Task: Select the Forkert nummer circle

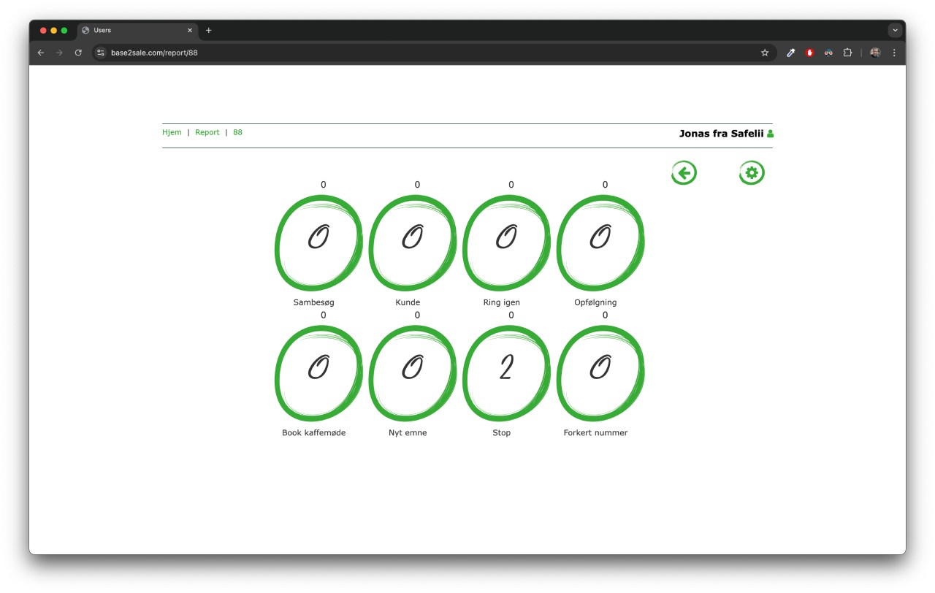Action: click(600, 373)
